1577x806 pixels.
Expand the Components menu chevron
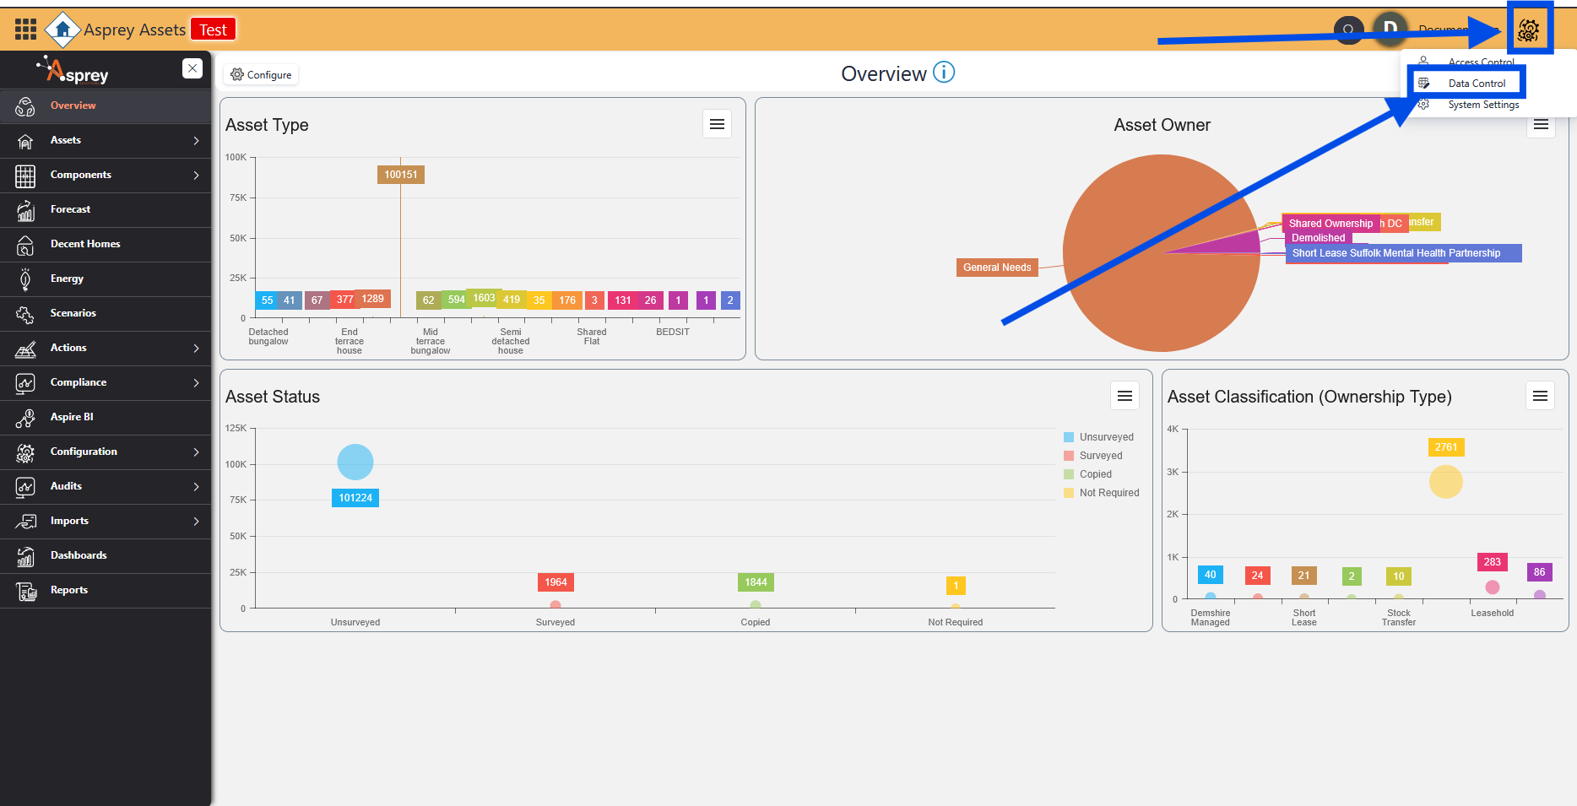(196, 176)
